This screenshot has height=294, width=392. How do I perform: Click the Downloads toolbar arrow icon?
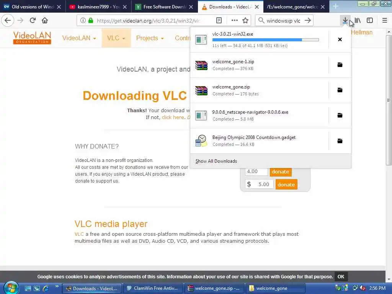coord(345,21)
